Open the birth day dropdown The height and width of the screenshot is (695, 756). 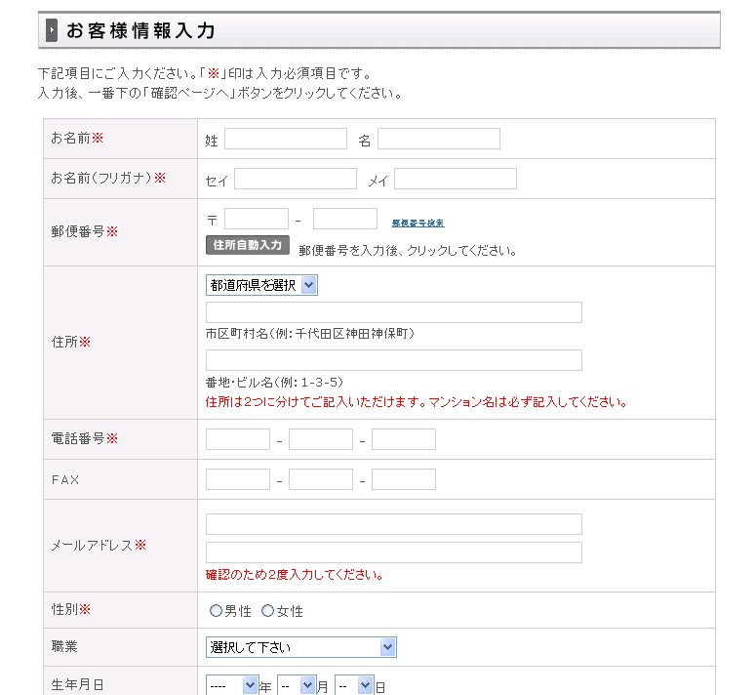point(354,686)
